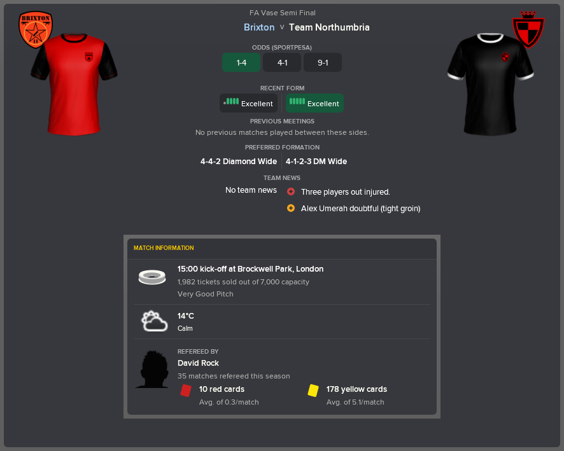
Task: Open Brixton team link in header
Action: [259, 27]
